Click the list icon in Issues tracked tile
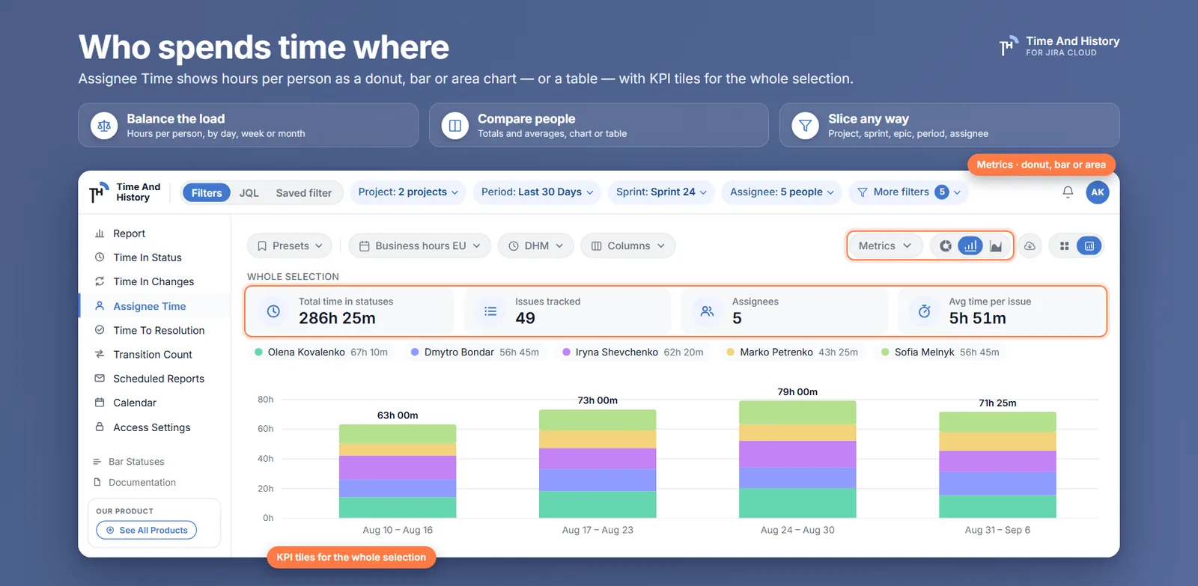Screen dimensions: 1198x586 pyautogui.click(x=490, y=311)
